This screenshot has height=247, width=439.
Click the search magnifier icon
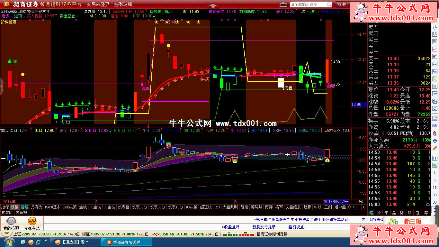pos(329,4)
